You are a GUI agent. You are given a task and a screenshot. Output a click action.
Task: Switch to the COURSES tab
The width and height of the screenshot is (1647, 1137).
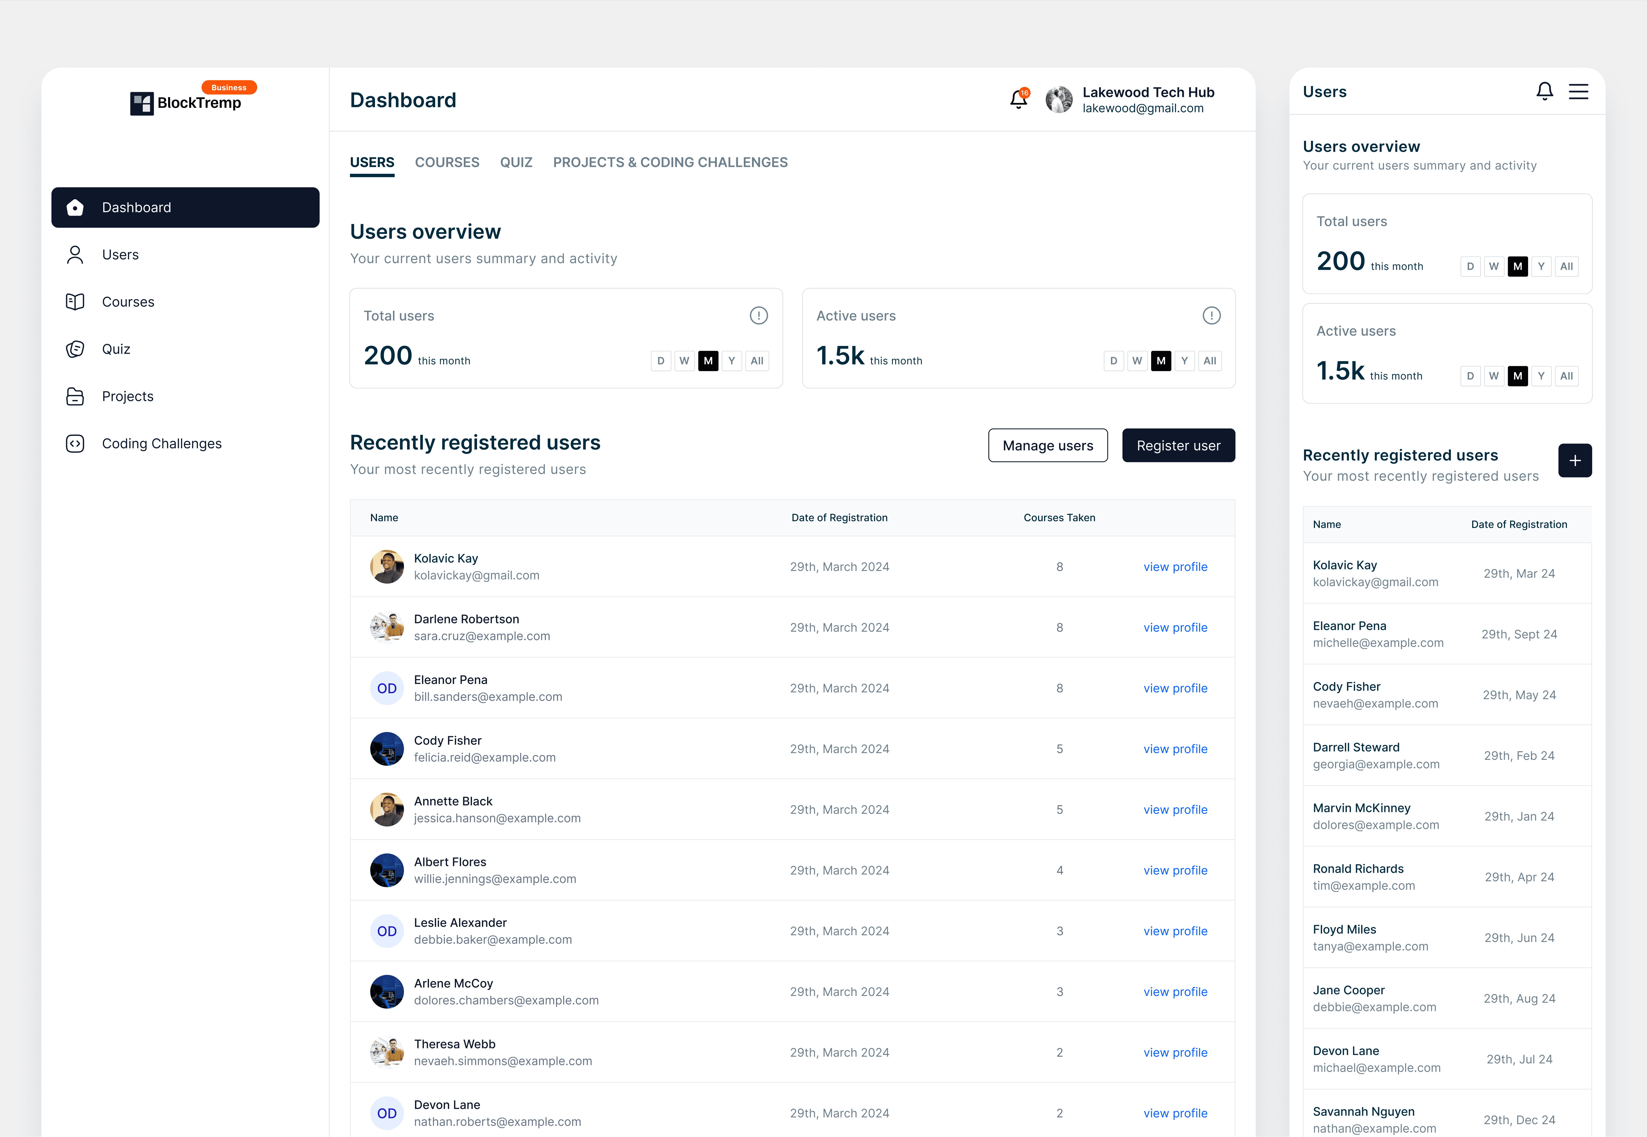click(x=447, y=162)
